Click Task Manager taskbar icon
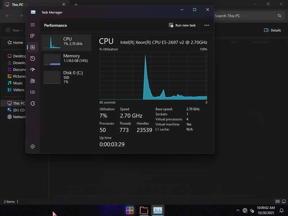Viewport: 288px width, 216px height. [x=158, y=210]
